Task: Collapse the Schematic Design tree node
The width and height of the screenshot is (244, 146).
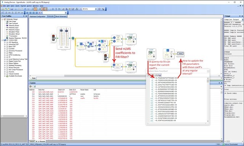Action: [2, 19]
